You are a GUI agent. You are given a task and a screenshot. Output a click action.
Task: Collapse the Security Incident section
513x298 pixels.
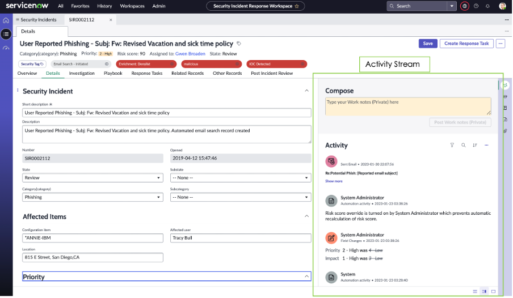(x=306, y=91)
